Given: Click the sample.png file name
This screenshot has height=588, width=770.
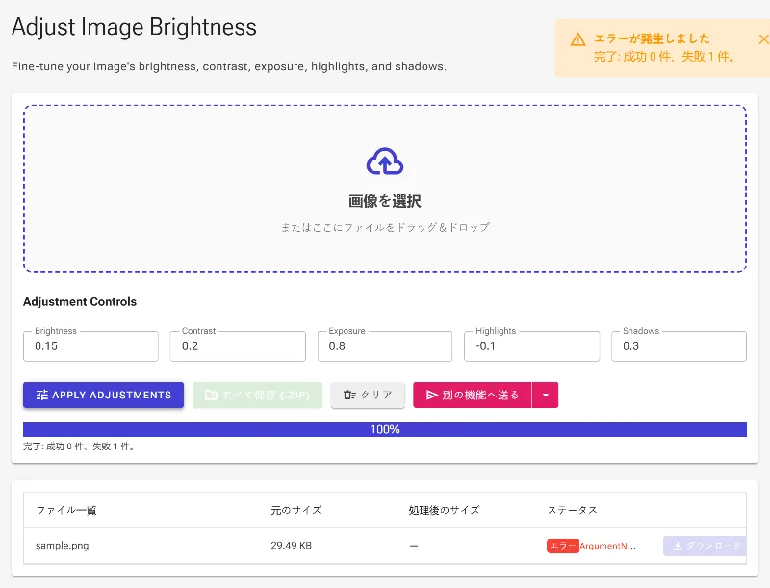Looking at the screenshot, I should click(63, 546).
